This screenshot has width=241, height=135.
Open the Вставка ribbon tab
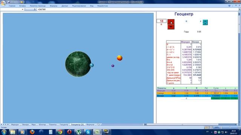click(23, 6)
